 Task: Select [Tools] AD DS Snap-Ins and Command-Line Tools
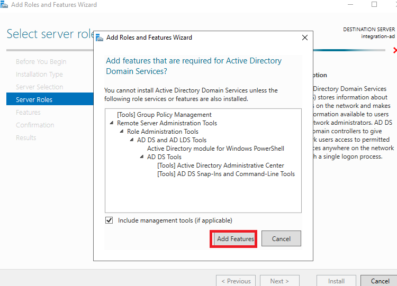(x=226, y=174)
